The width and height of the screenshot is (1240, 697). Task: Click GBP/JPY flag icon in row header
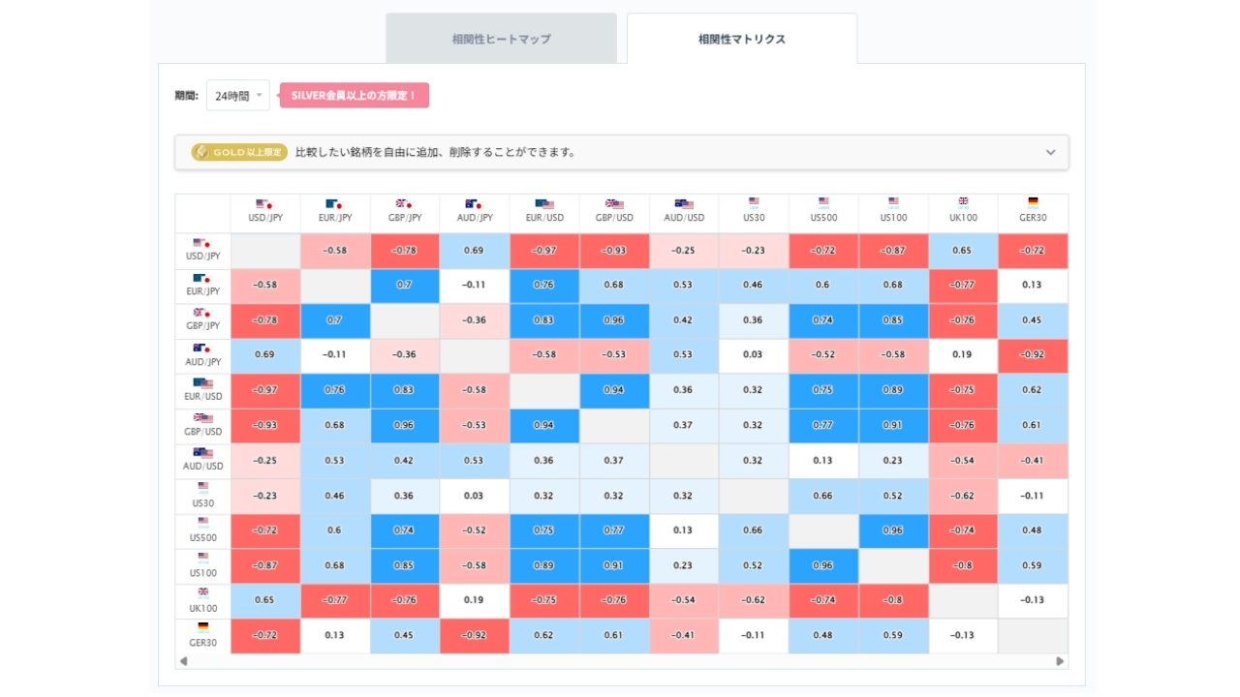tap(202, 314)
